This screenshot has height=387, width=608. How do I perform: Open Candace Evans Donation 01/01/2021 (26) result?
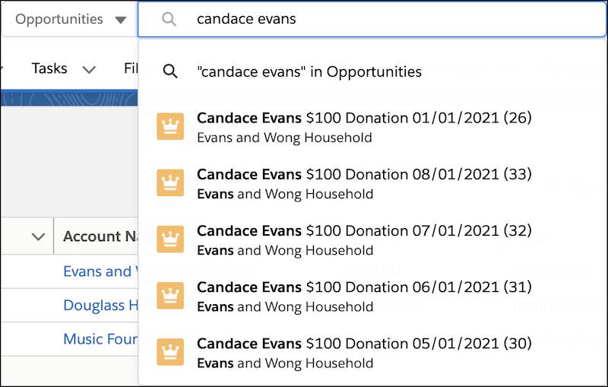click(372, 127)
